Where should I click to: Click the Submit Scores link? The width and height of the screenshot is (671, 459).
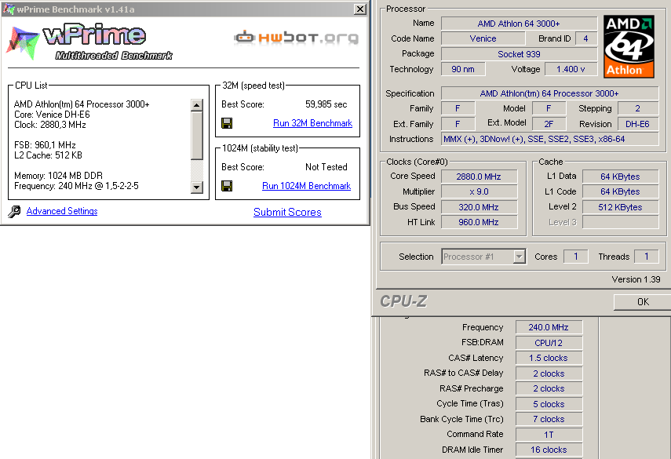[287, 212]
